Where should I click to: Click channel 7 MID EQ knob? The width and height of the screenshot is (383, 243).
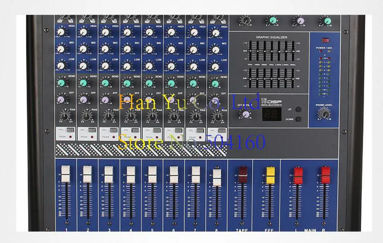[x=193, y=50]
